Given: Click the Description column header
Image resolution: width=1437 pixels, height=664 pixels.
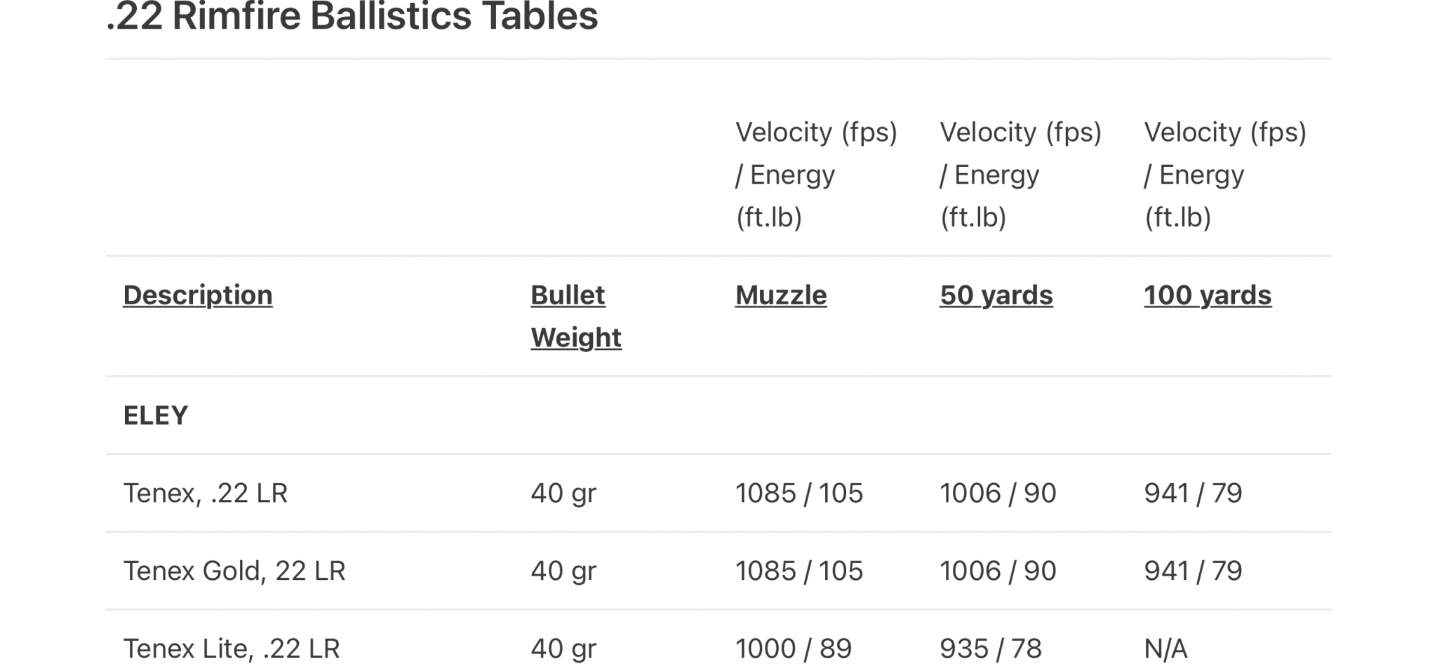Looking at the screenshot, I should (198, 295).
